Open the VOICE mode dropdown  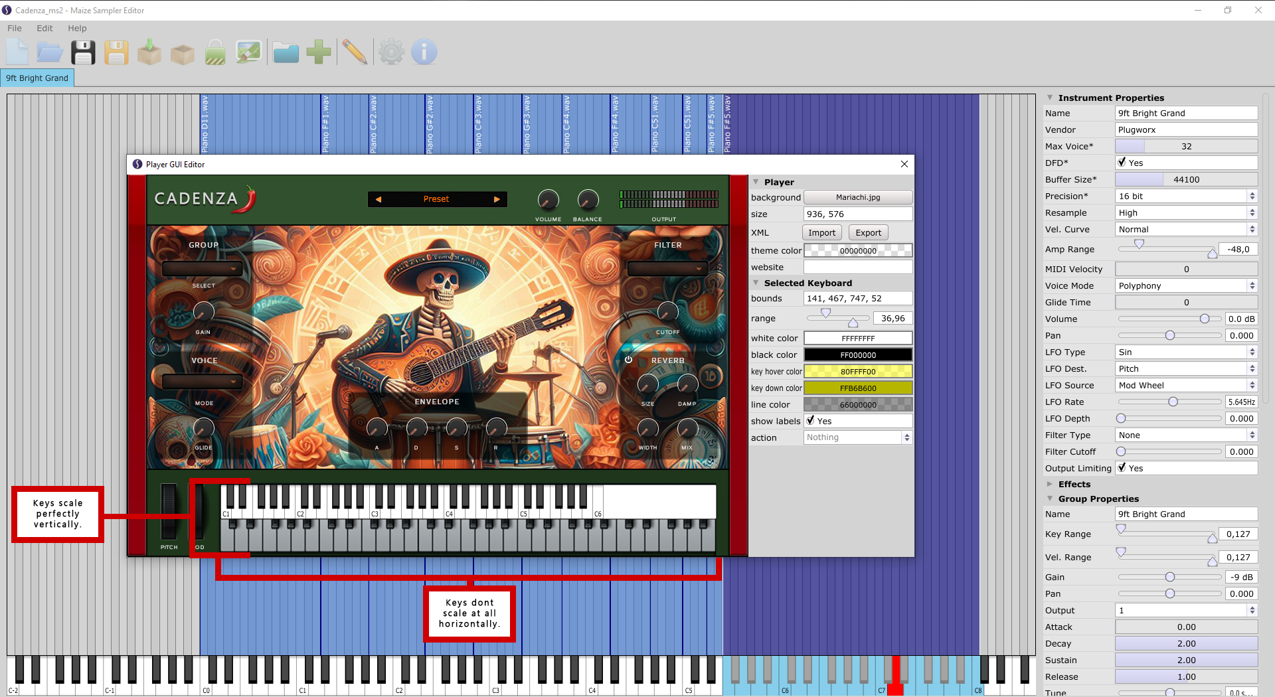[203, 382]
